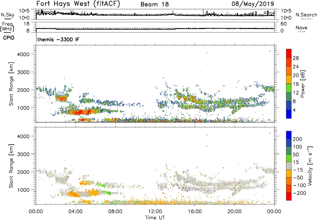
Task: Click the '12:00' time tick label
Action: coord(155,212)
